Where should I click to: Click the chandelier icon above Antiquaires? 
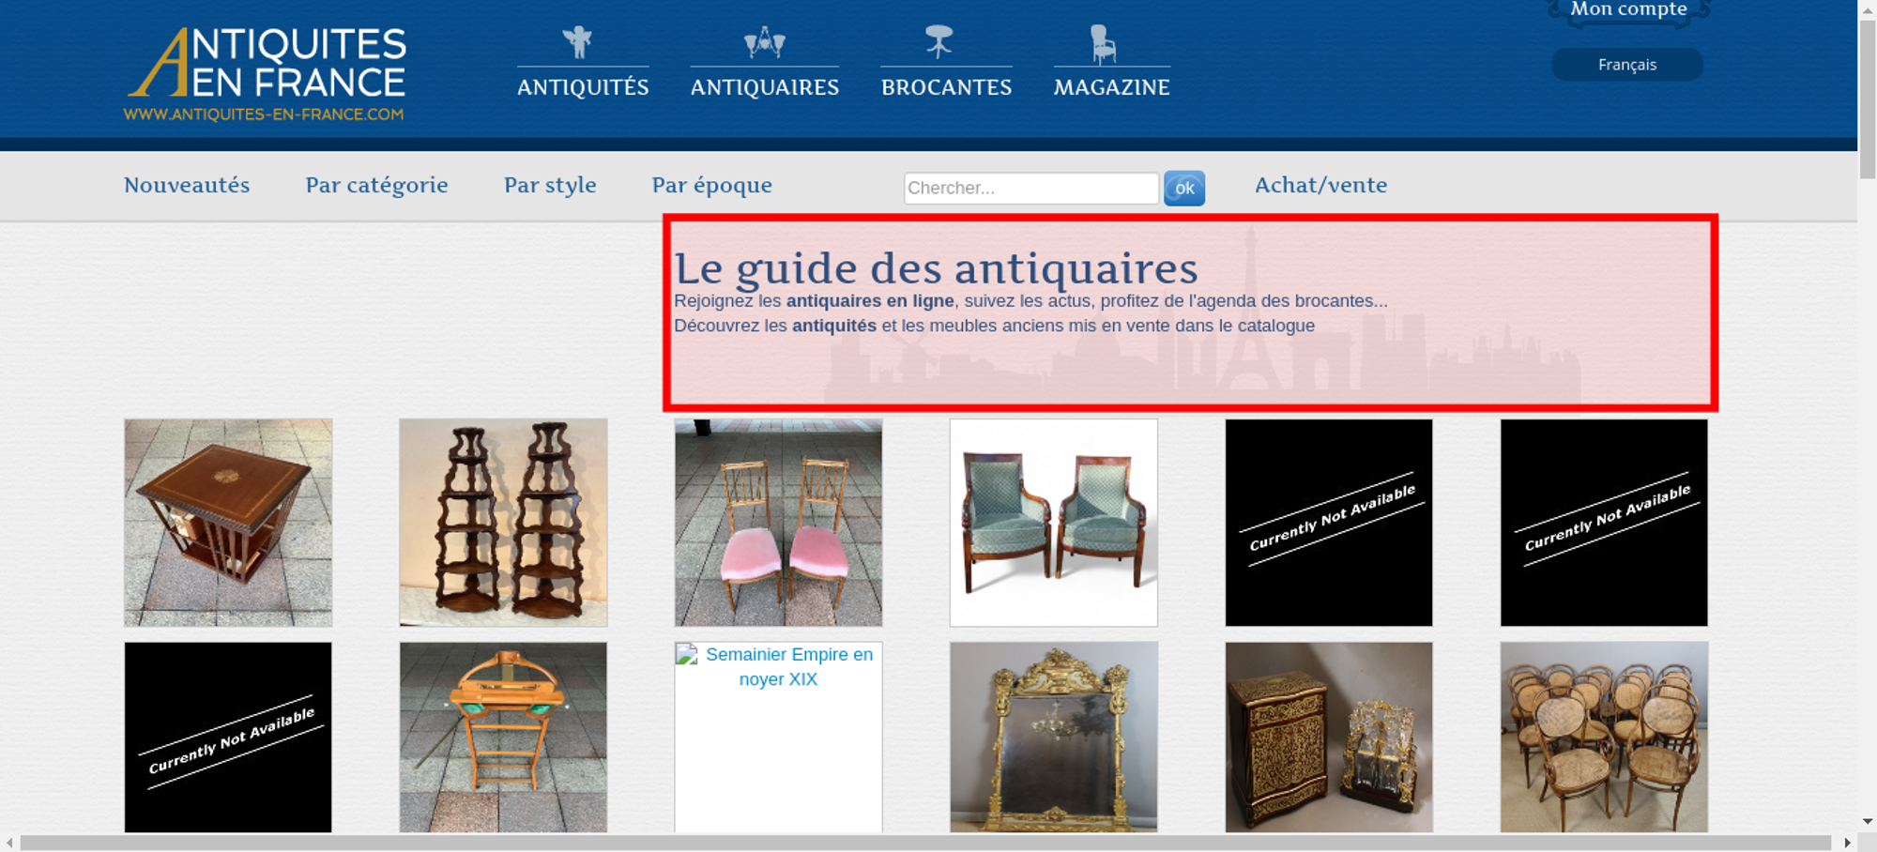click(x=764, y=42)
